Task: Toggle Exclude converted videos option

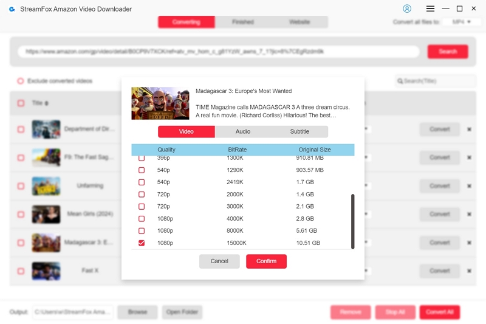Action: (21, 81)
